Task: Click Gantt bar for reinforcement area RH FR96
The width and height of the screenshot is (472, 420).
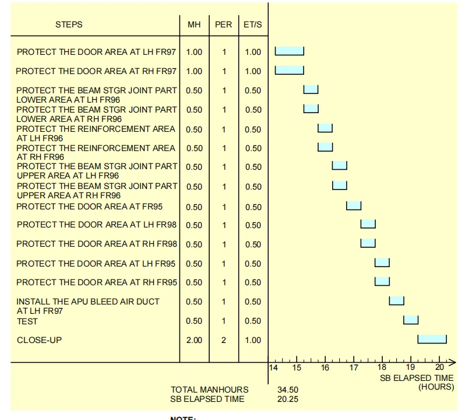Action: [x=325, y=147]
